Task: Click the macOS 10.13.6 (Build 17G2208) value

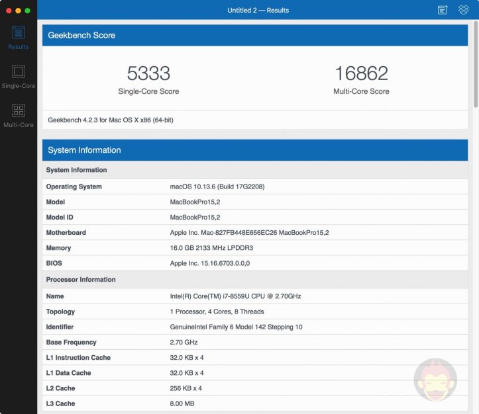Action: pyautogui.click(x=217, y=186)
